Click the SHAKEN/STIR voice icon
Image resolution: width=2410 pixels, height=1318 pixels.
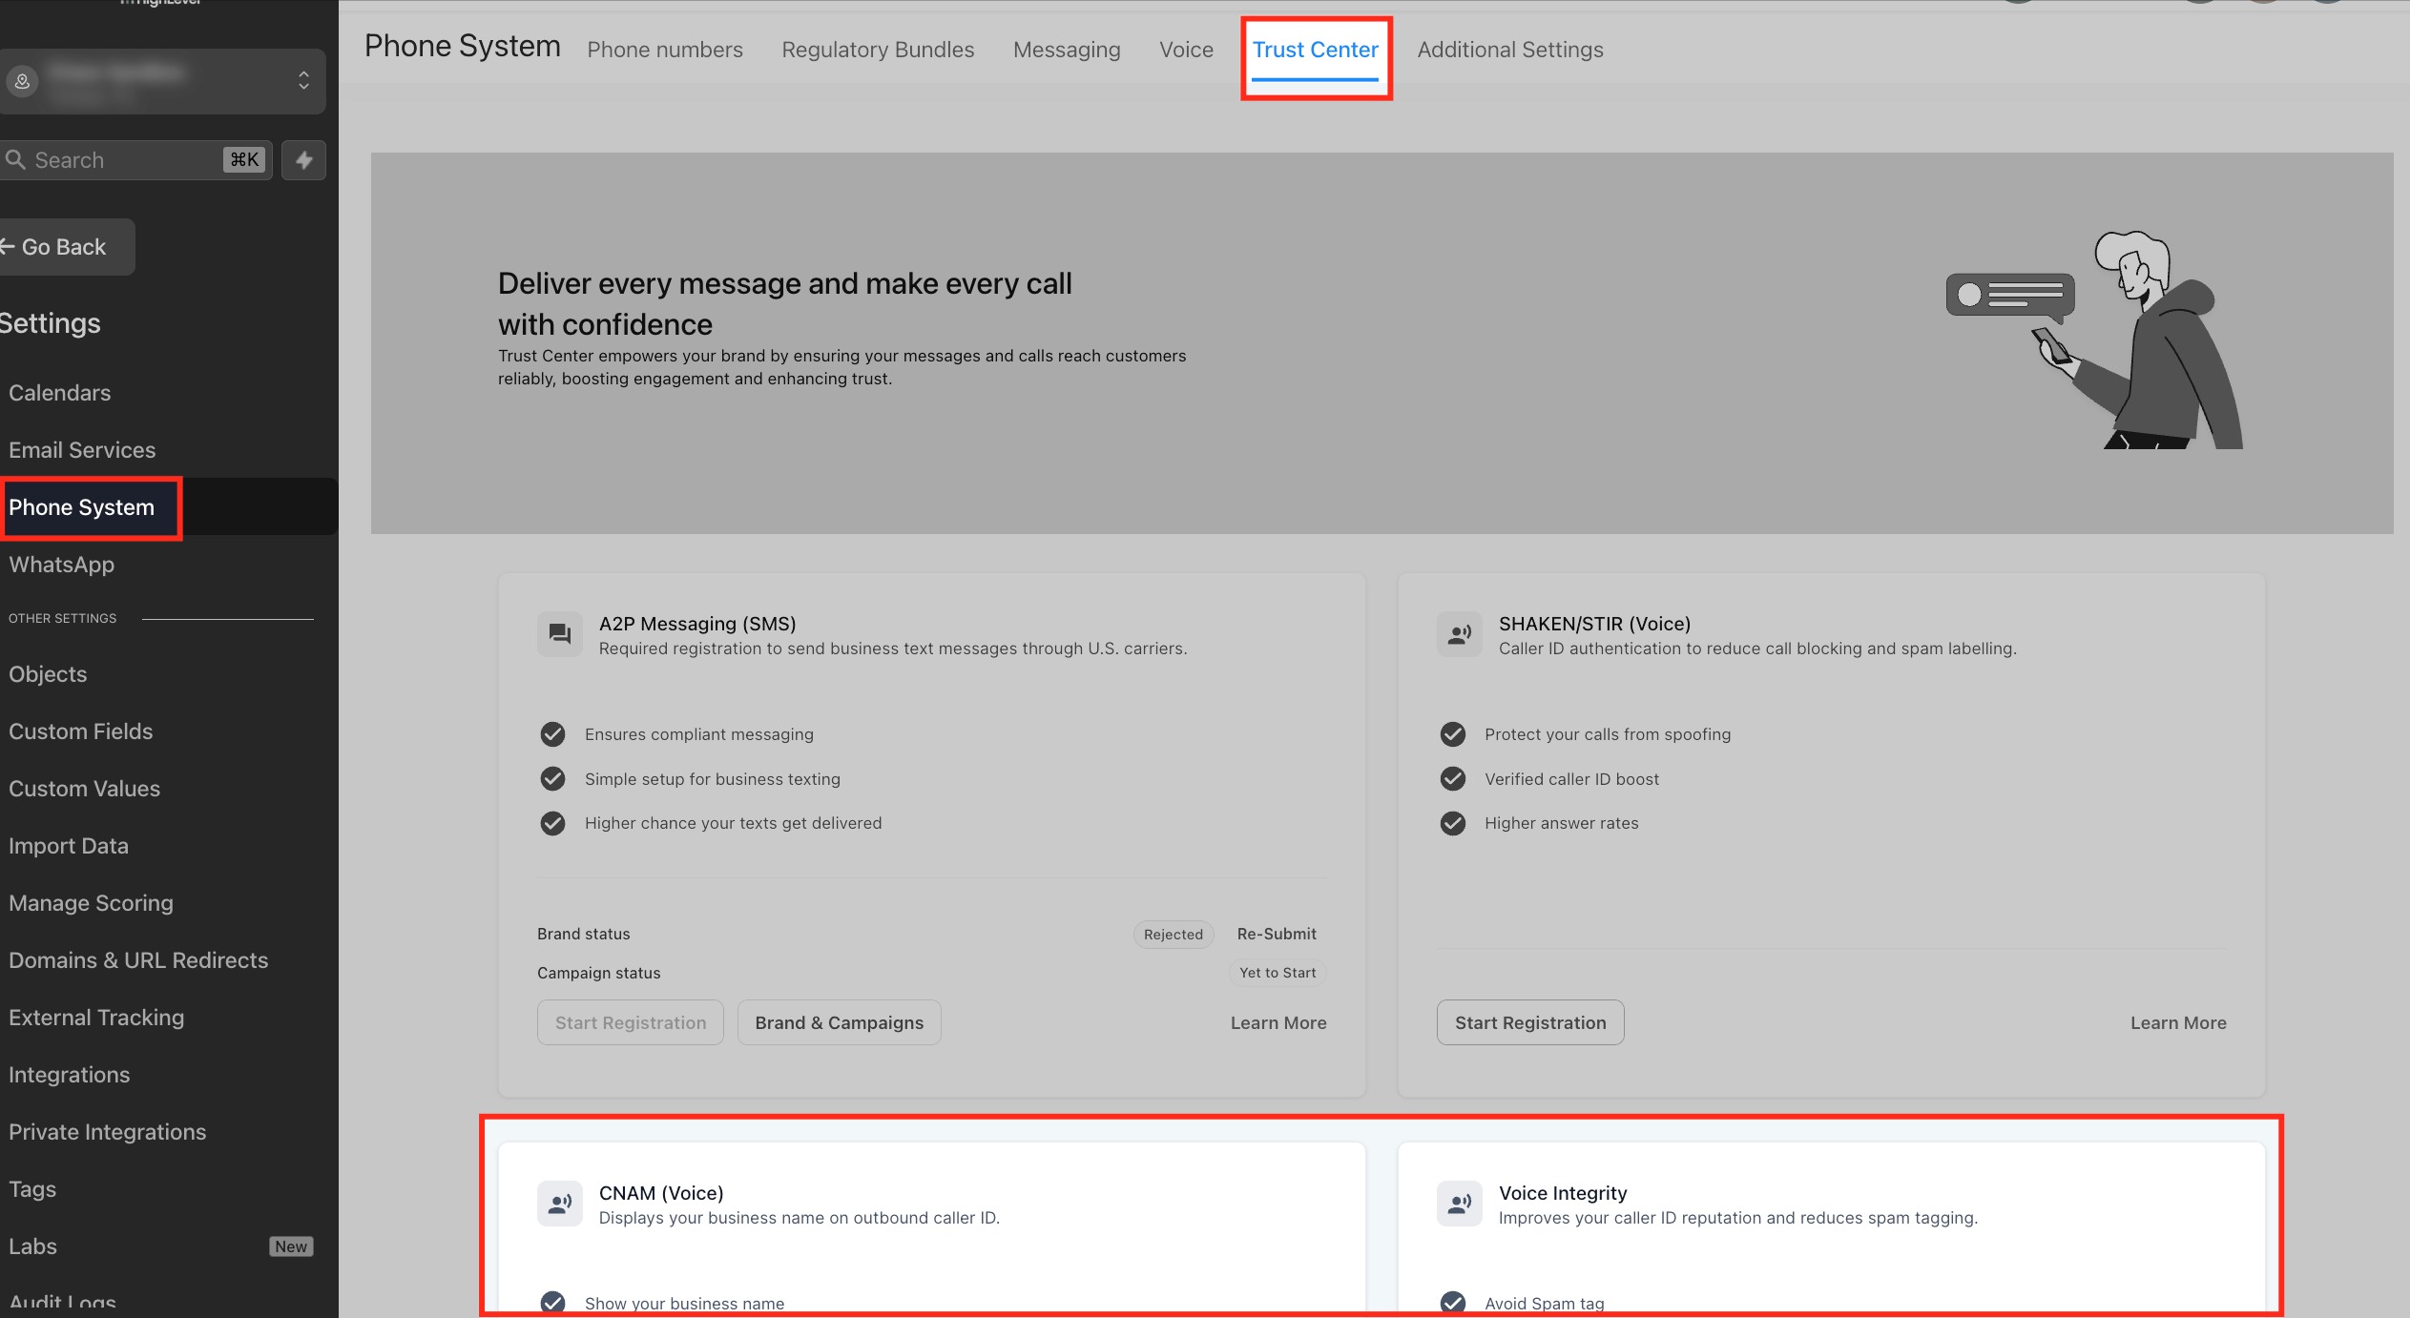pos(1460,634)
